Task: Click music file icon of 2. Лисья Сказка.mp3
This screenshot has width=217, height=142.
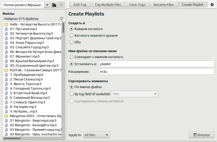Action: 6,79
